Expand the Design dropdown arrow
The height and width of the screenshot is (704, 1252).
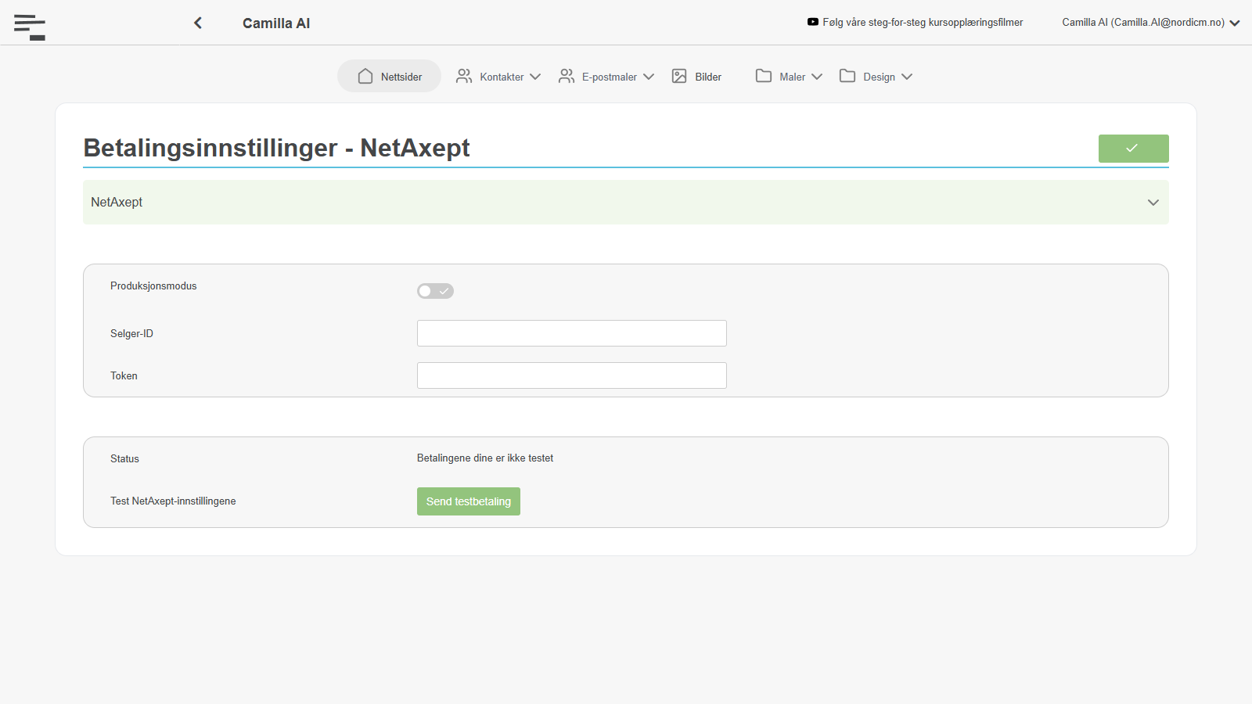click(907, 77)
